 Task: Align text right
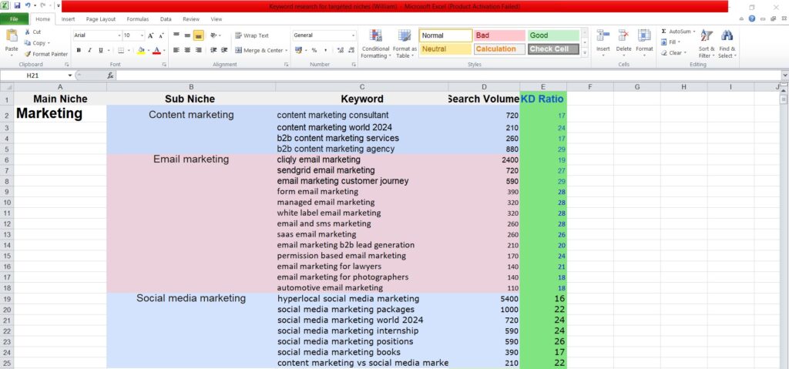click(198, 50)
